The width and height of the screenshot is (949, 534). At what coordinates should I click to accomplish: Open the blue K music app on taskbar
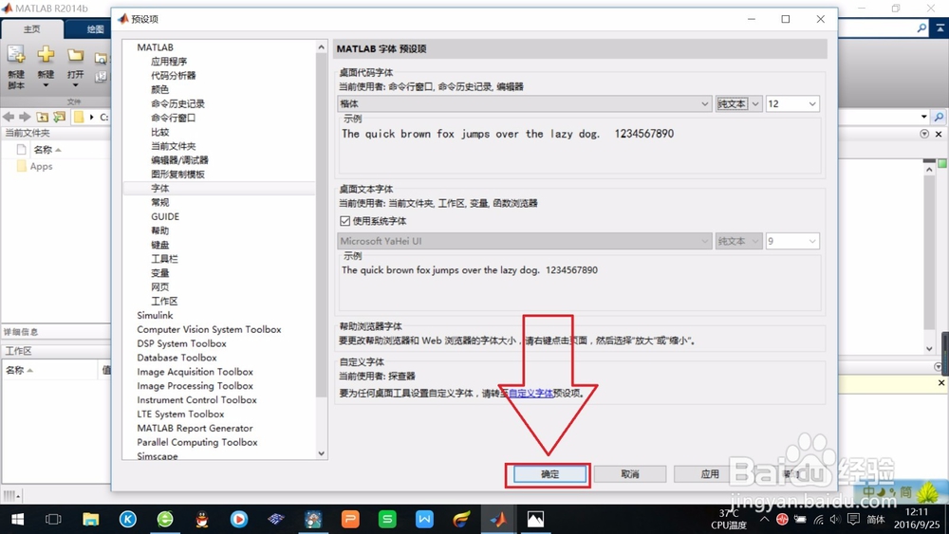click(x=128, y=520)
